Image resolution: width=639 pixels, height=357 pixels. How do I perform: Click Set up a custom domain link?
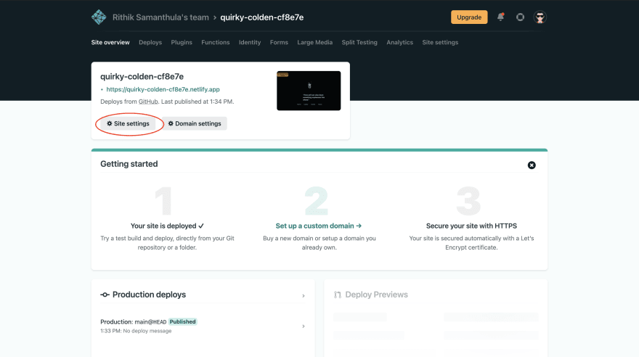[x=318, y=226]
